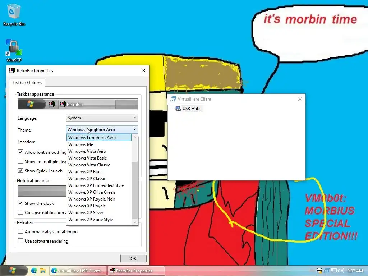Viewport: 368px width, 276px height.
Task: Toggle Show Quick Launch checkbox
Action: point(20,171)
